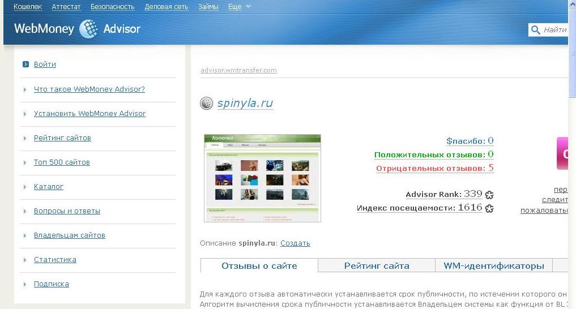The image size is (576, 309).
Task: Open Владельцам сайтов link
Action: (70, 235)
